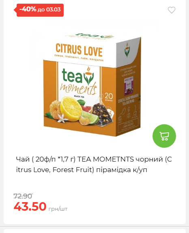Screen dimensions: 189x233
Task: Click the peeled mandarin on the box
Action: 55,109
